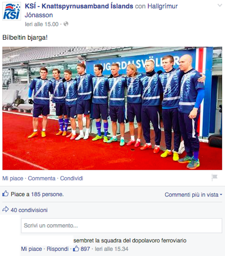Click the KSÍ page logo avatar
This screenshot has height=256, width=225.
point(12,11)
